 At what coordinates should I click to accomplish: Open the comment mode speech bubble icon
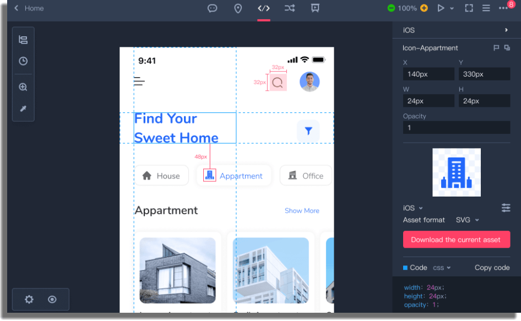click(x=213, y=8)
